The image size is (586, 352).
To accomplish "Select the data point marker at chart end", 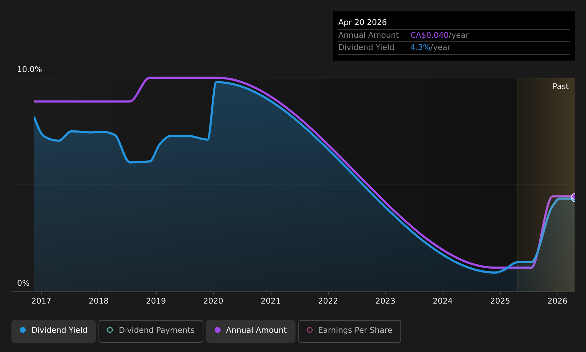I will coord(574,197).
